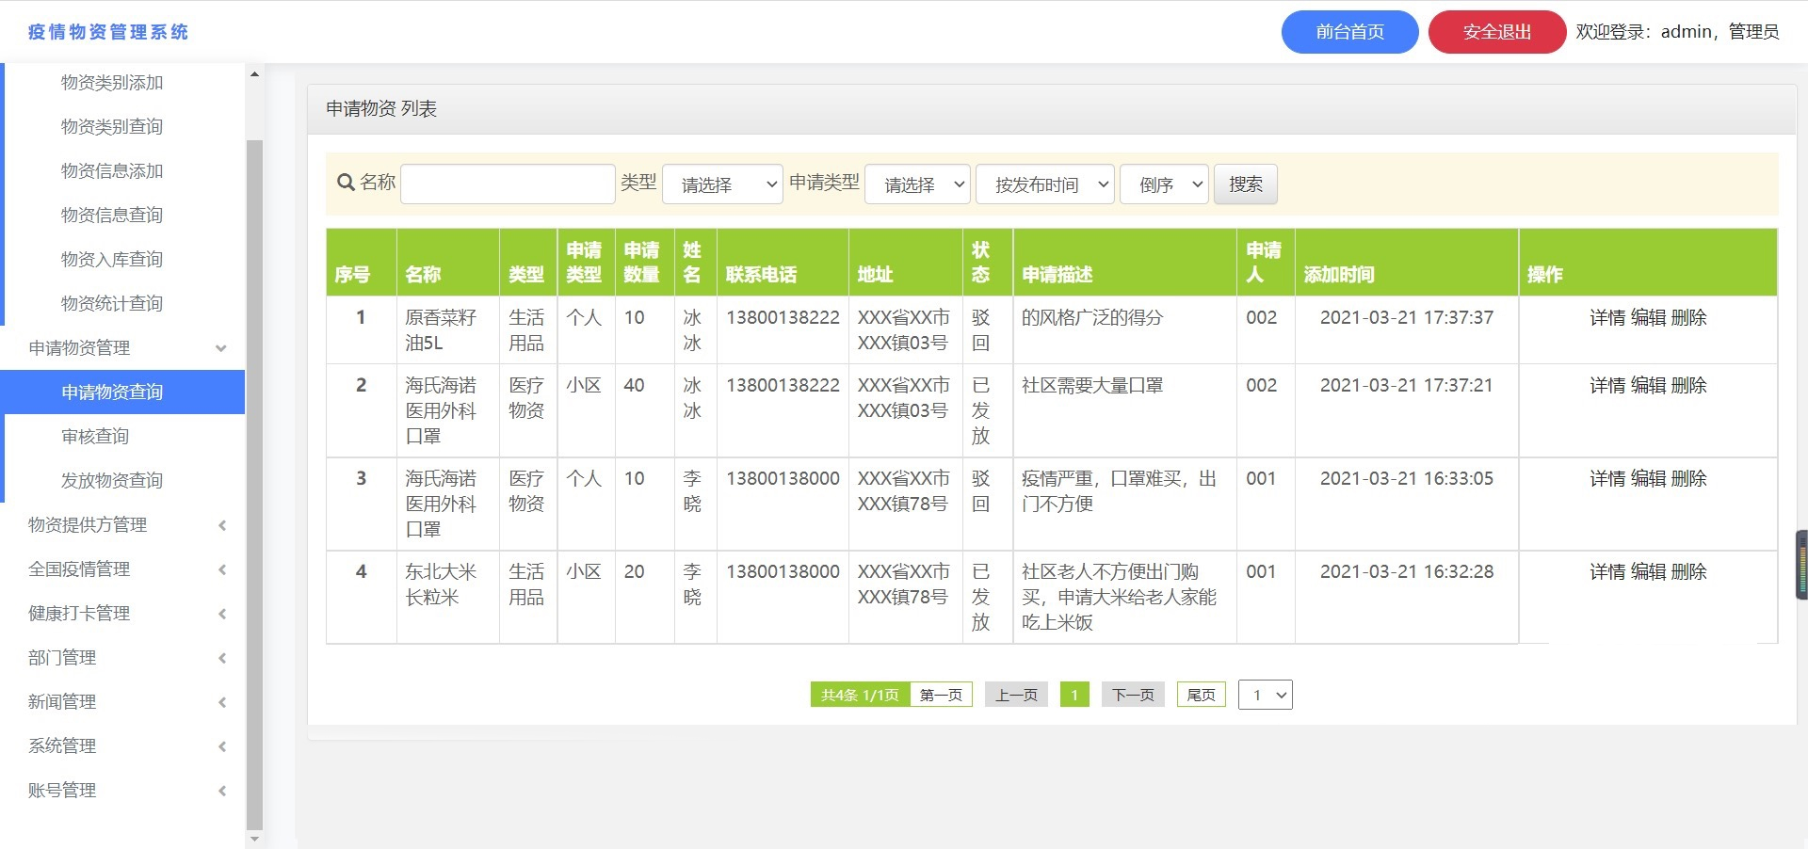Click the sidebar vertical scrollbar thumb
1808x849 pixels.
point(254,485)
